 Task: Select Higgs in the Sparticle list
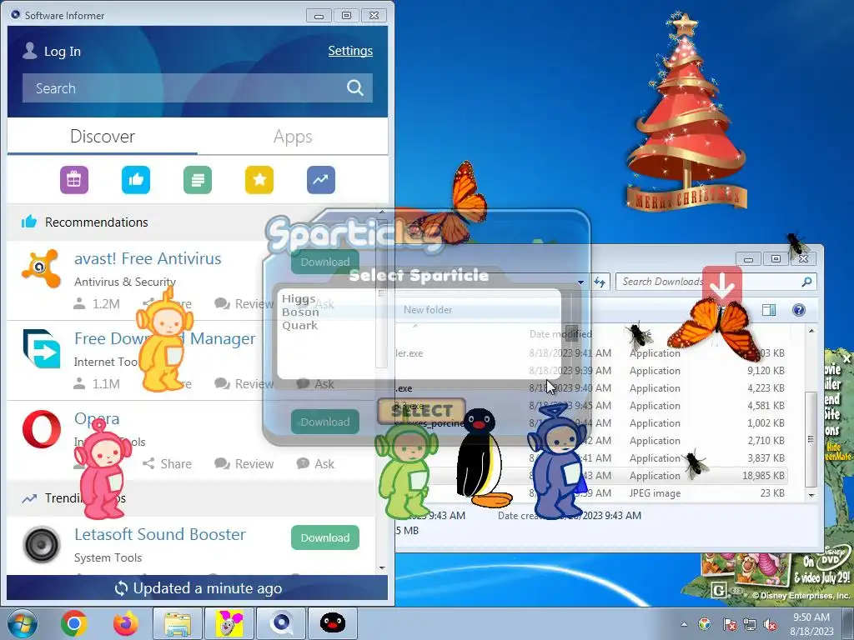click(x=299, y=299)
